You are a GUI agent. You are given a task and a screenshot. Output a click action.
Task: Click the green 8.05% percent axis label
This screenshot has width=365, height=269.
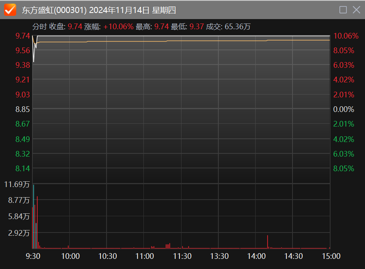pos(344,168)
